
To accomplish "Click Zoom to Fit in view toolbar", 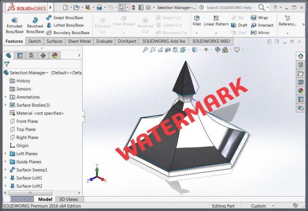I will point(145,50).
